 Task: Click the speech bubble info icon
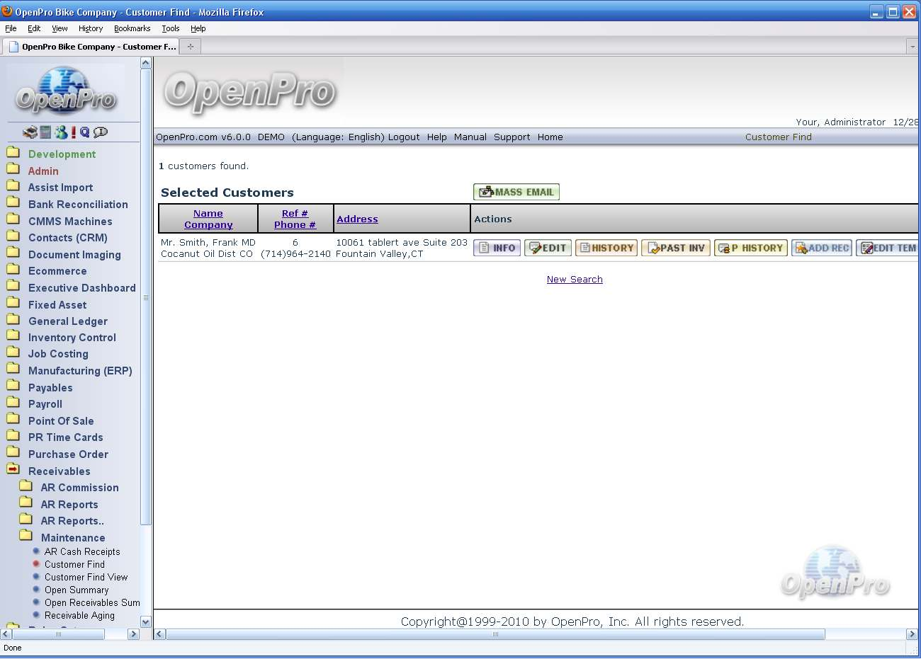pos(101,132)
